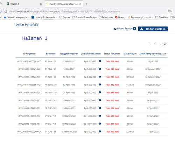Go to next page arrow in pagination
This screenshot has height=141, width=175.
click(x=165, y=44)
